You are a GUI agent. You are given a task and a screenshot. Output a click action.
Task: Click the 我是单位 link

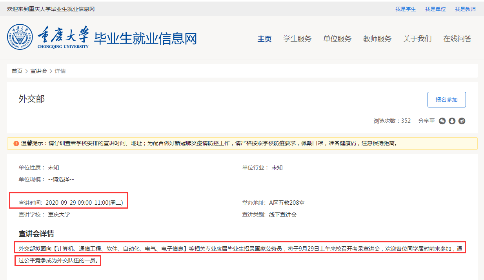pos(435,9)
